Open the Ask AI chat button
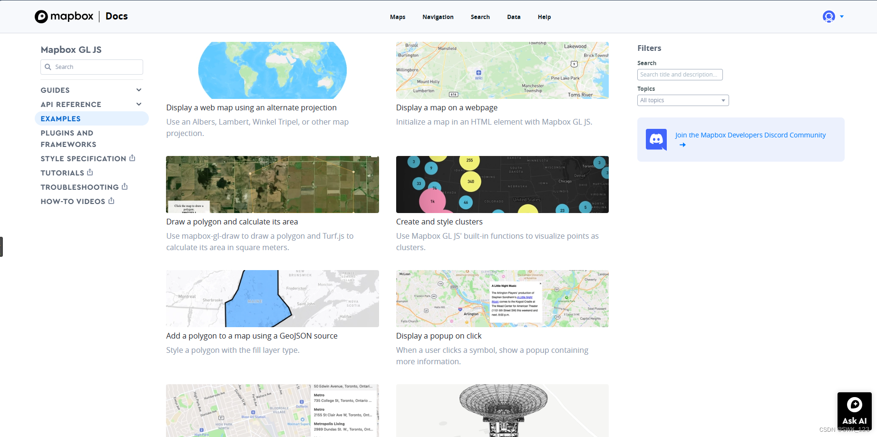Image resolution: width=877 pixels, height=437 pixels. tap(855, 411)
